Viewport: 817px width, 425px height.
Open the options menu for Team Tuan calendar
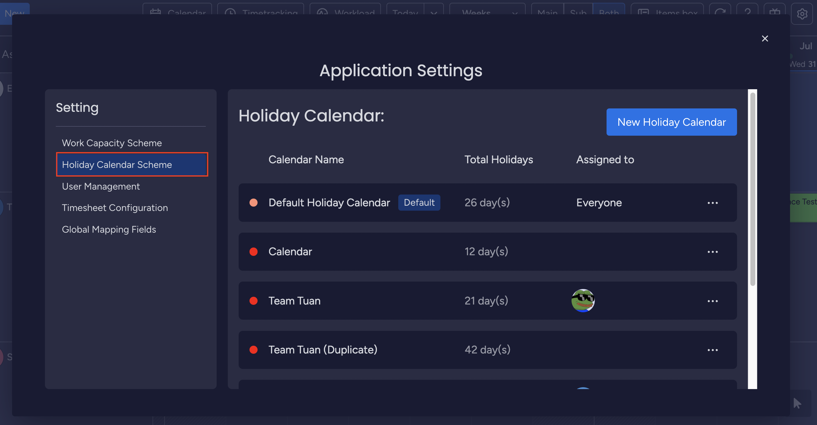coord(713,301)
